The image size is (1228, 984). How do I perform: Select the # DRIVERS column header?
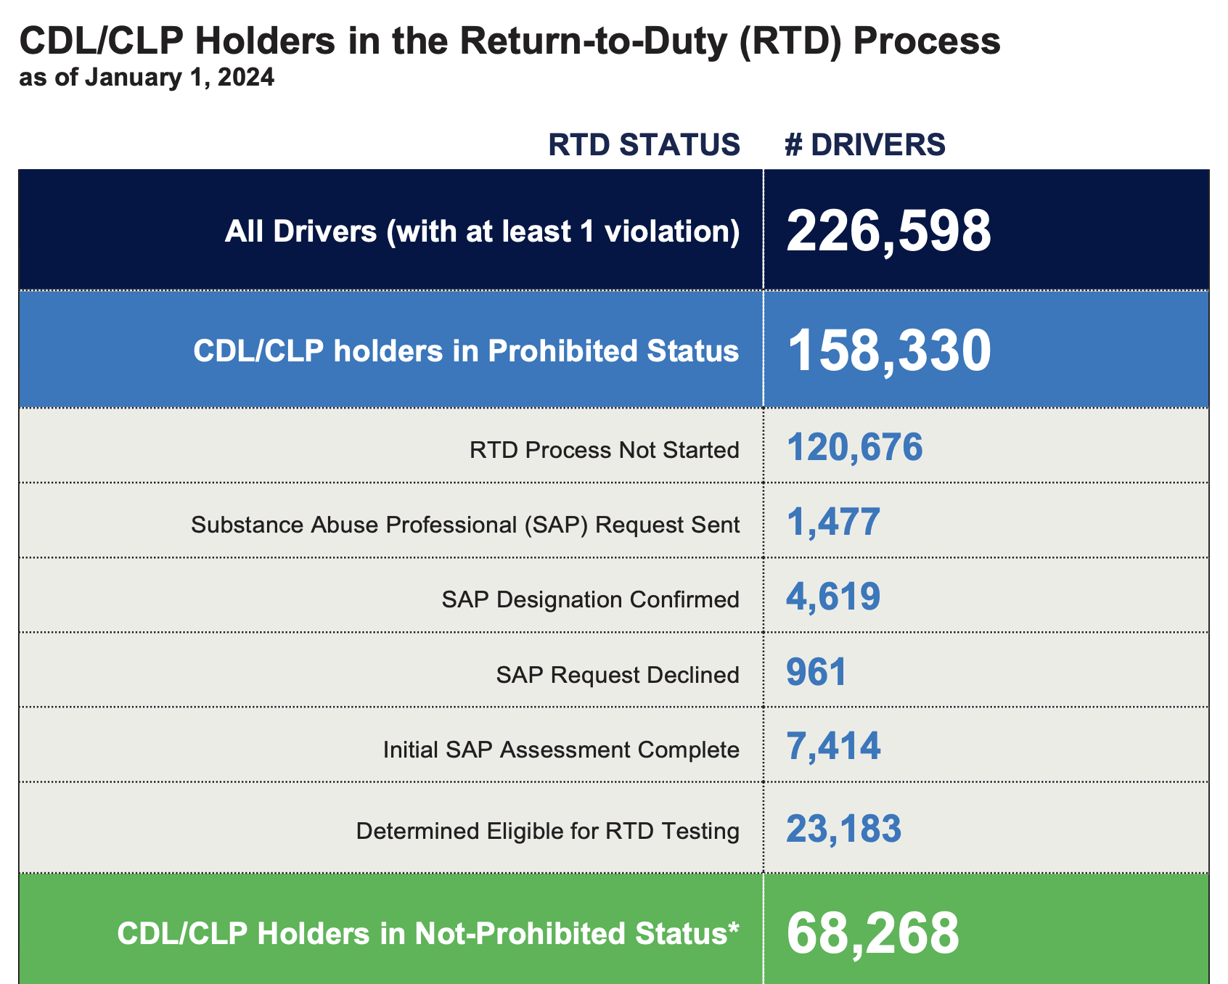[x=865, y=145]
